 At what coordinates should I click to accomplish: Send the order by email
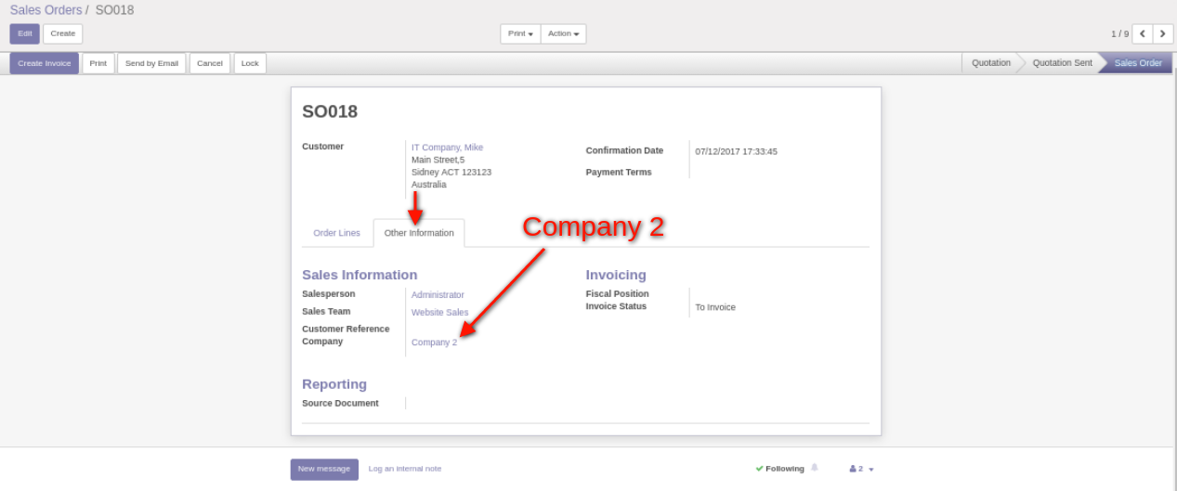[x=151, y=63]
